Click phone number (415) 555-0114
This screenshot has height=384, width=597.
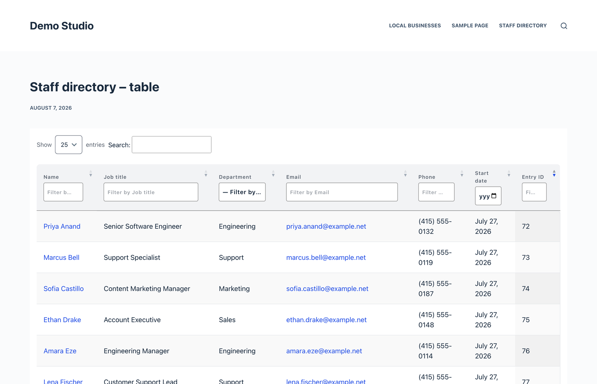click(435, 351)
